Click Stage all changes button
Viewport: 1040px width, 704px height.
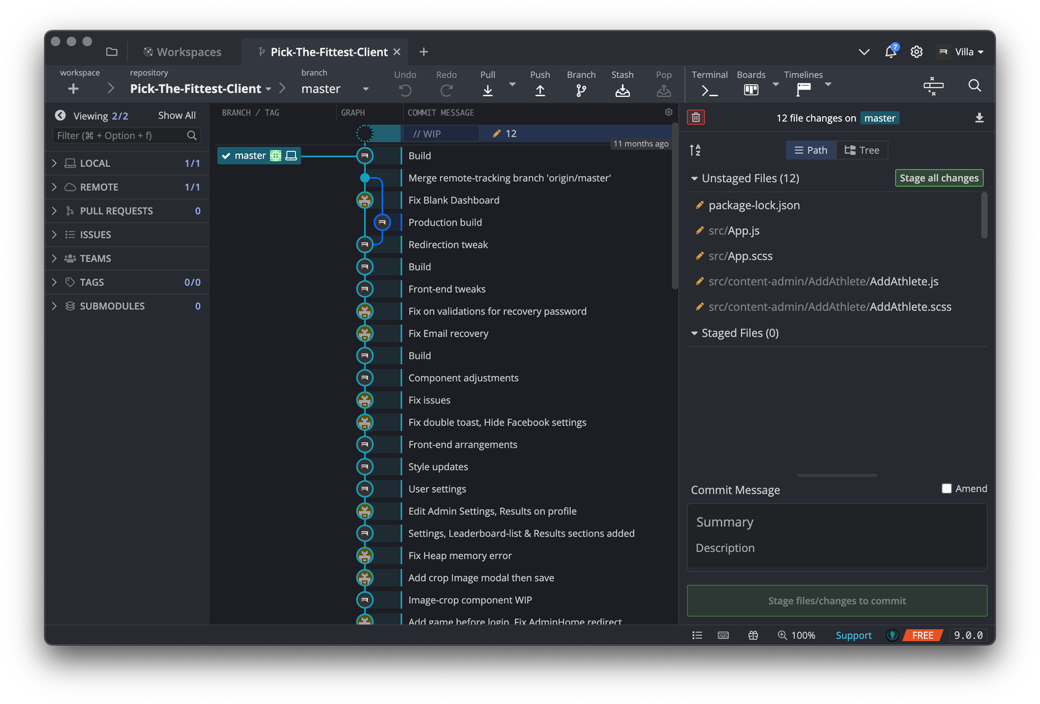click(x=939, y=178)
